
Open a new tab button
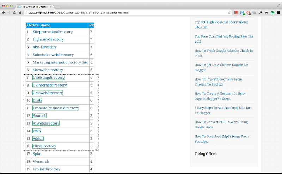pos(57,7)
